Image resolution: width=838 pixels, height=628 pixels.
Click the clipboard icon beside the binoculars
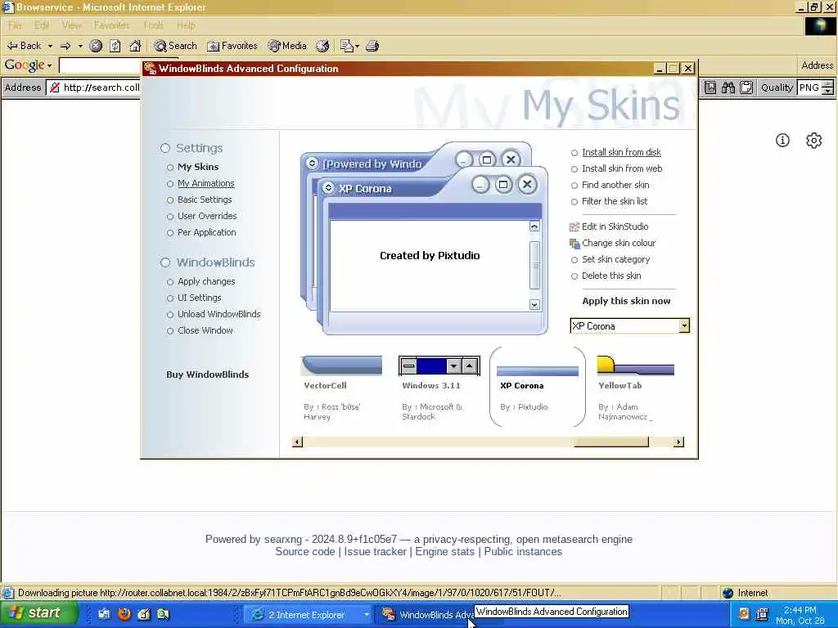pos(746,87)
